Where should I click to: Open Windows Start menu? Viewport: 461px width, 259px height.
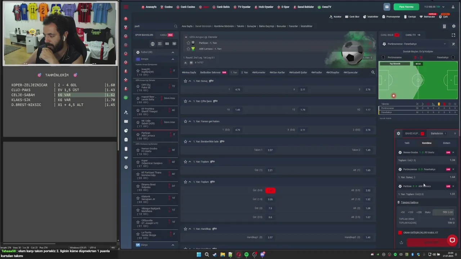[x=199, y=255]
